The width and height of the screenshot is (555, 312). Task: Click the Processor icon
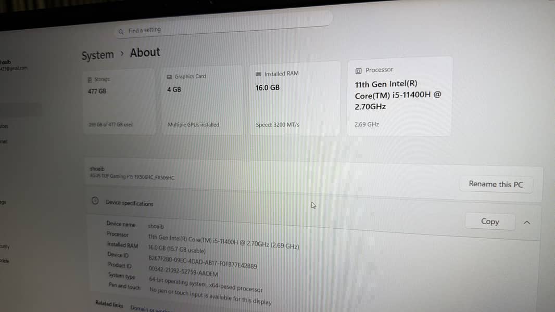pyautogui.click(x=358, y=71)
